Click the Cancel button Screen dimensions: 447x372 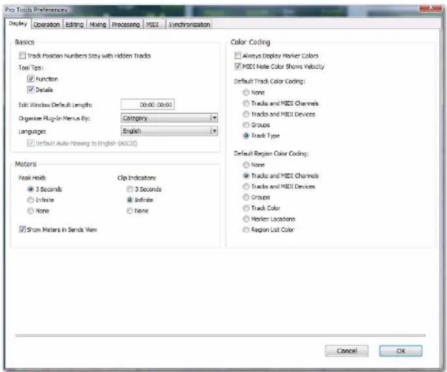(347, 351)
